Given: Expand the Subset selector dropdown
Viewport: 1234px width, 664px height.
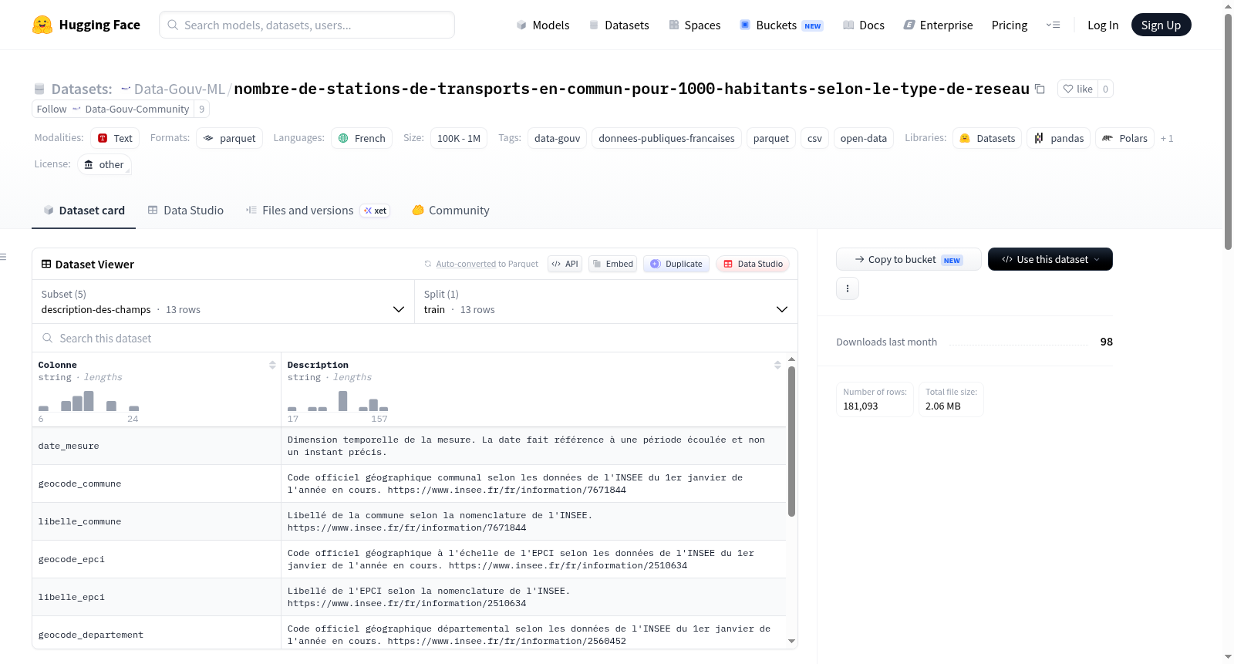Looking at the screenshot, I should point(223,302).
